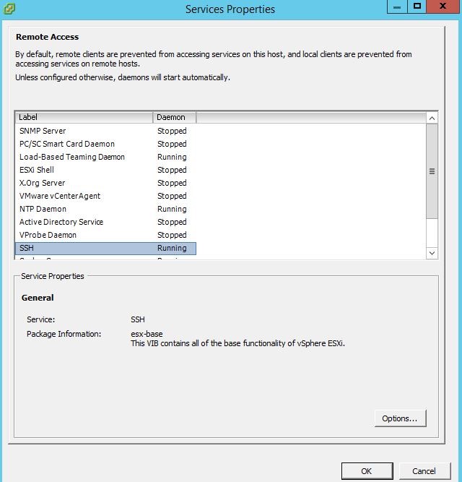Choose Load-Based Teaming Daemon service
462x482 pixels.
point(72,157)
